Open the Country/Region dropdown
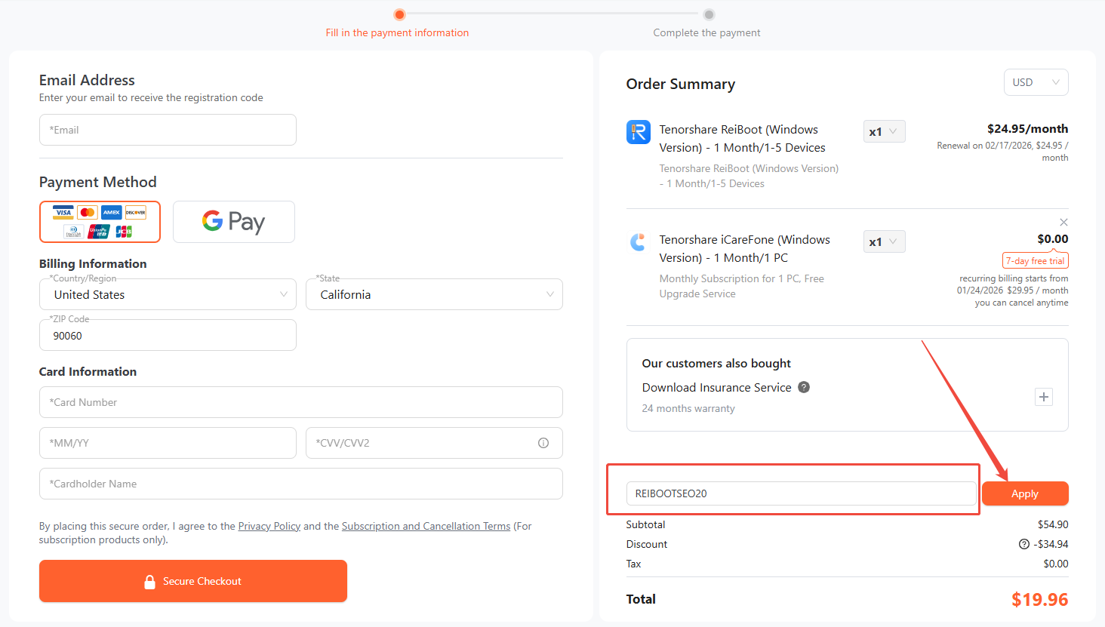1105x627 pixels. click(168, 294)
